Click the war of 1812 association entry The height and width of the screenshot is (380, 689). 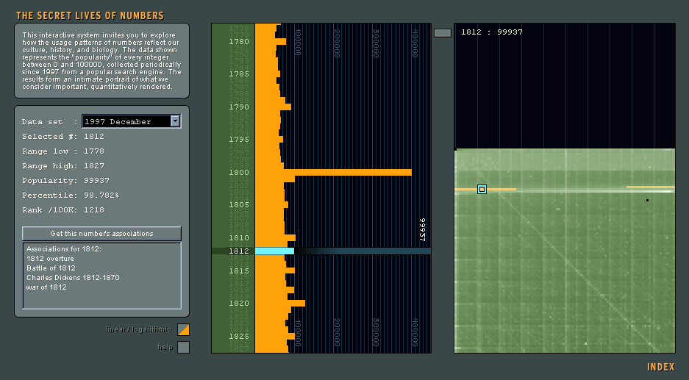tap(46, 287)
